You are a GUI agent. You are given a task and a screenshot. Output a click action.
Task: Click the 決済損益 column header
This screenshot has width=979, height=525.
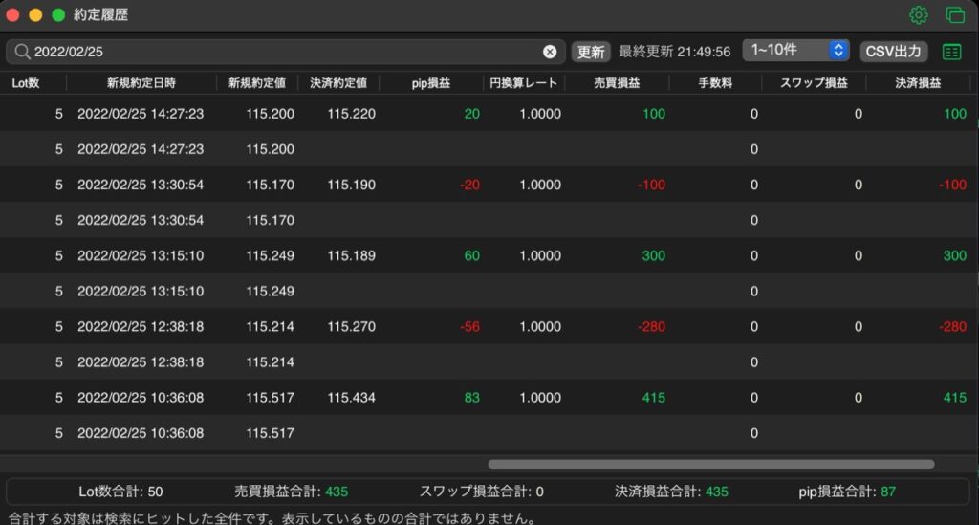point(918,83)
